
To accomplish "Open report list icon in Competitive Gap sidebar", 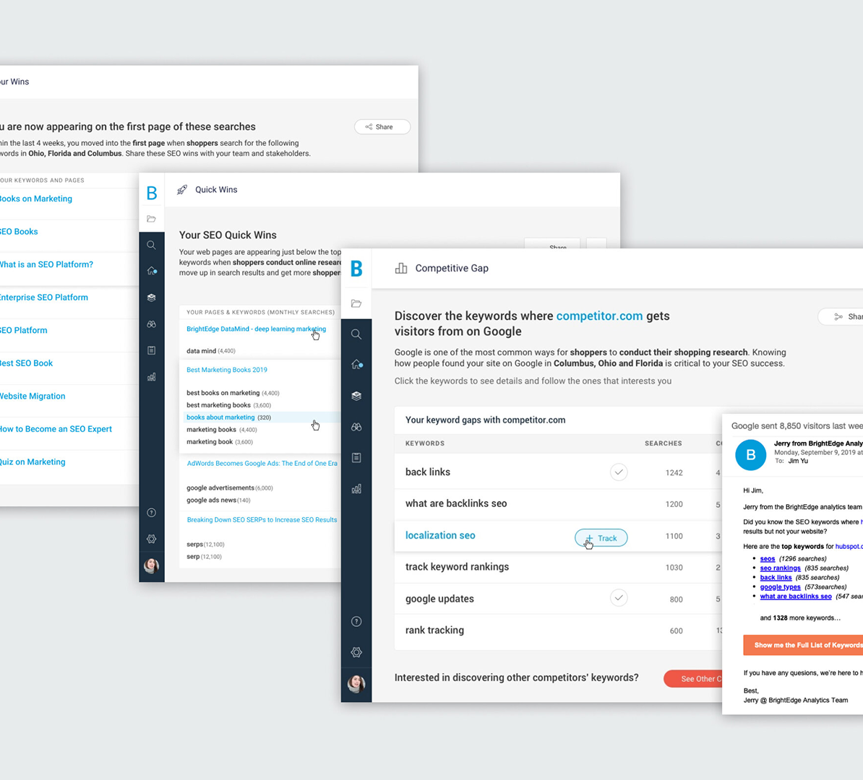I will coord(356,458).
